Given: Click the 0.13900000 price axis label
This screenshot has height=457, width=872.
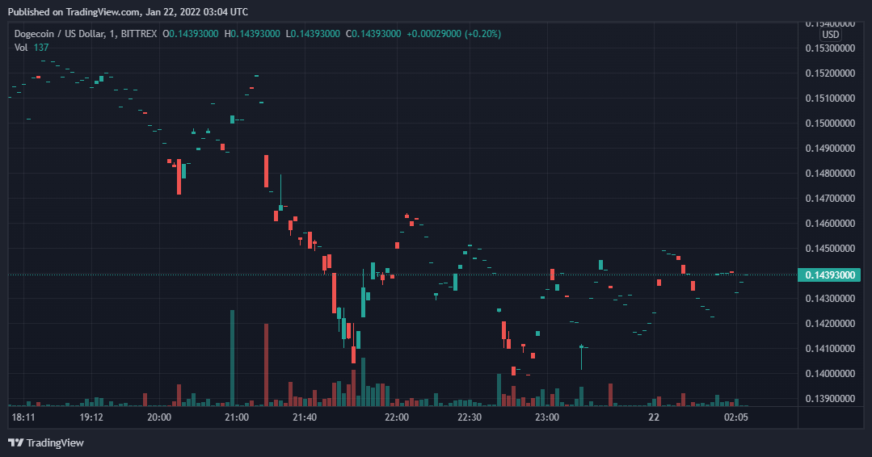Looking at the screenshot, I should pos(832,399).
